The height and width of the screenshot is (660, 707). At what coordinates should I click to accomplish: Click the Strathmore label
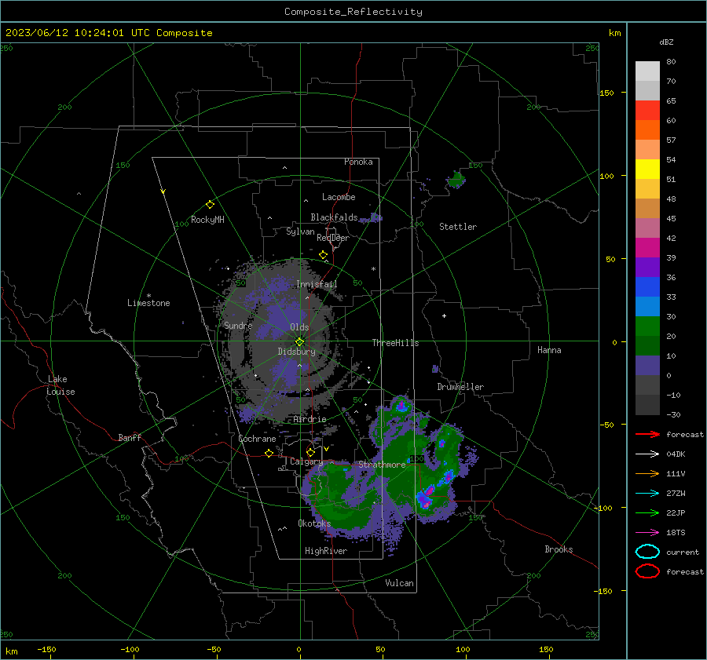[382, 465]
